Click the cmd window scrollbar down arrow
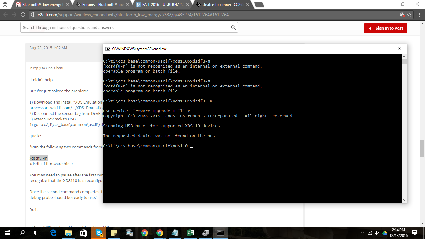This screenshot has height=239, width=425. pyautogui.click(x=404, y=200)
